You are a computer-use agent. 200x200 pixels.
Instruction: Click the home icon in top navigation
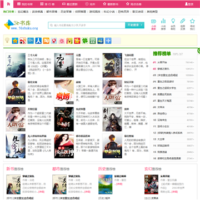tap(8, 4)
